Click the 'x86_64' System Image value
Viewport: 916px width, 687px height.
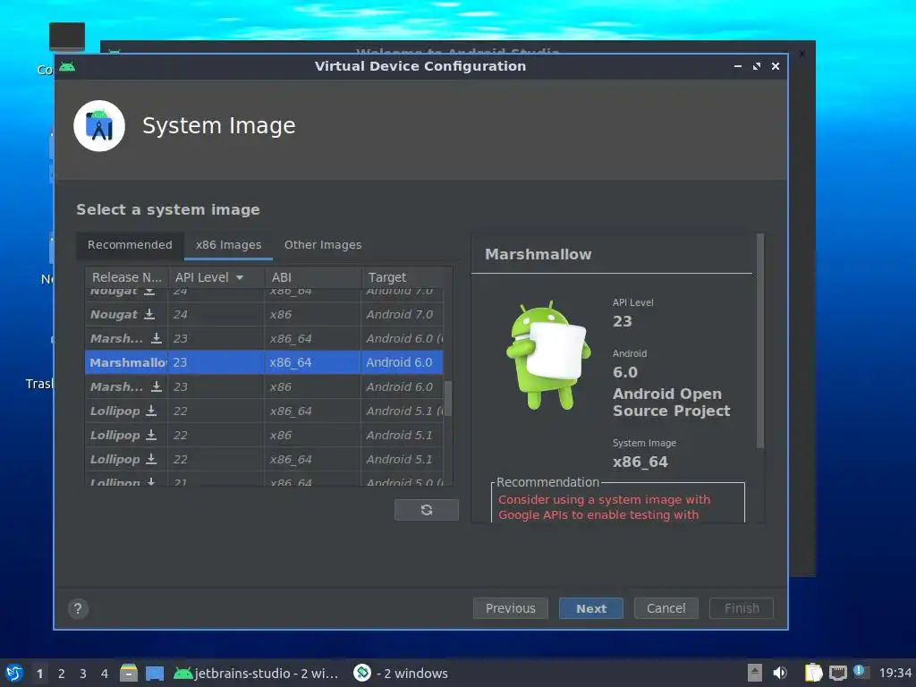[640, 462]
